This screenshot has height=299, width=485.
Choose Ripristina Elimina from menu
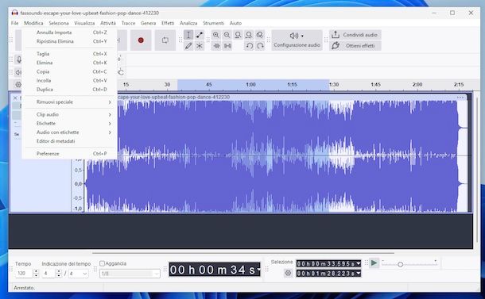70,41
